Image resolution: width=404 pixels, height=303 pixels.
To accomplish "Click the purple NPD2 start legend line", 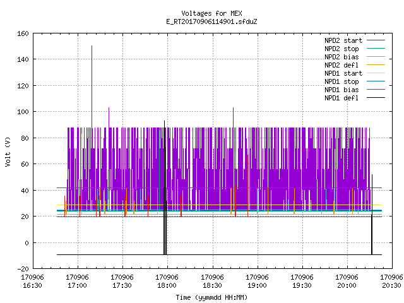I will [x=376, y=40].
